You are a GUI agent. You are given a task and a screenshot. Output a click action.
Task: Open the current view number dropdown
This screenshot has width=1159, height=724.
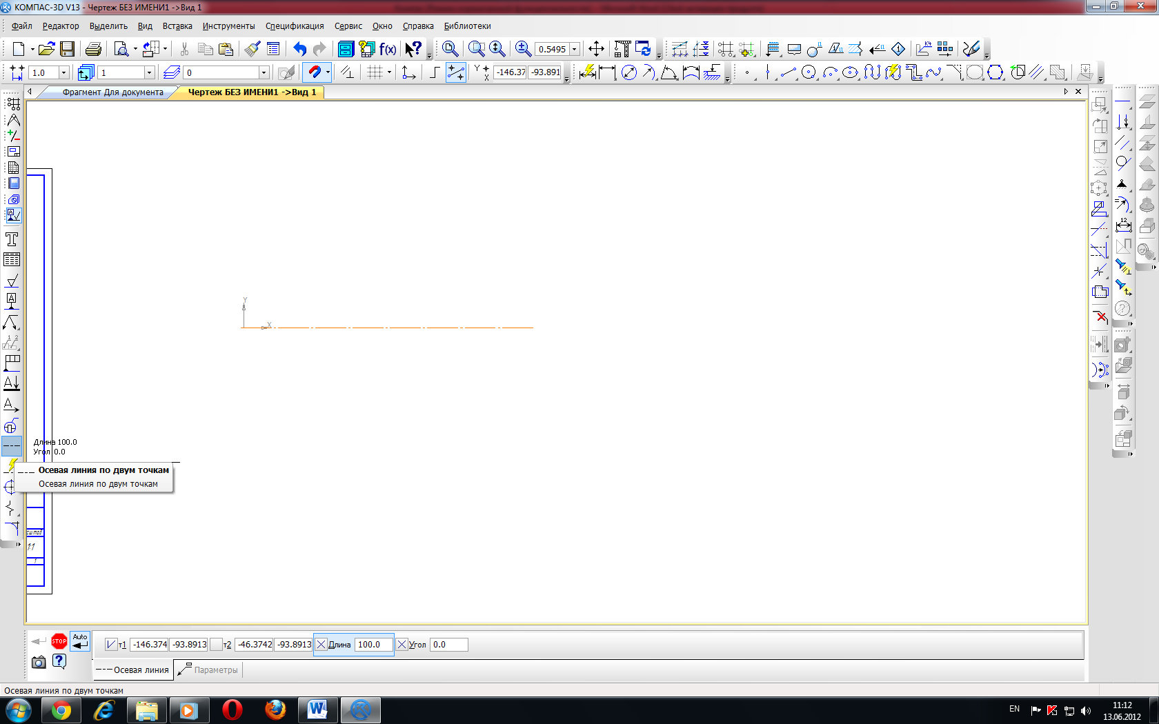tap(149, 72)
